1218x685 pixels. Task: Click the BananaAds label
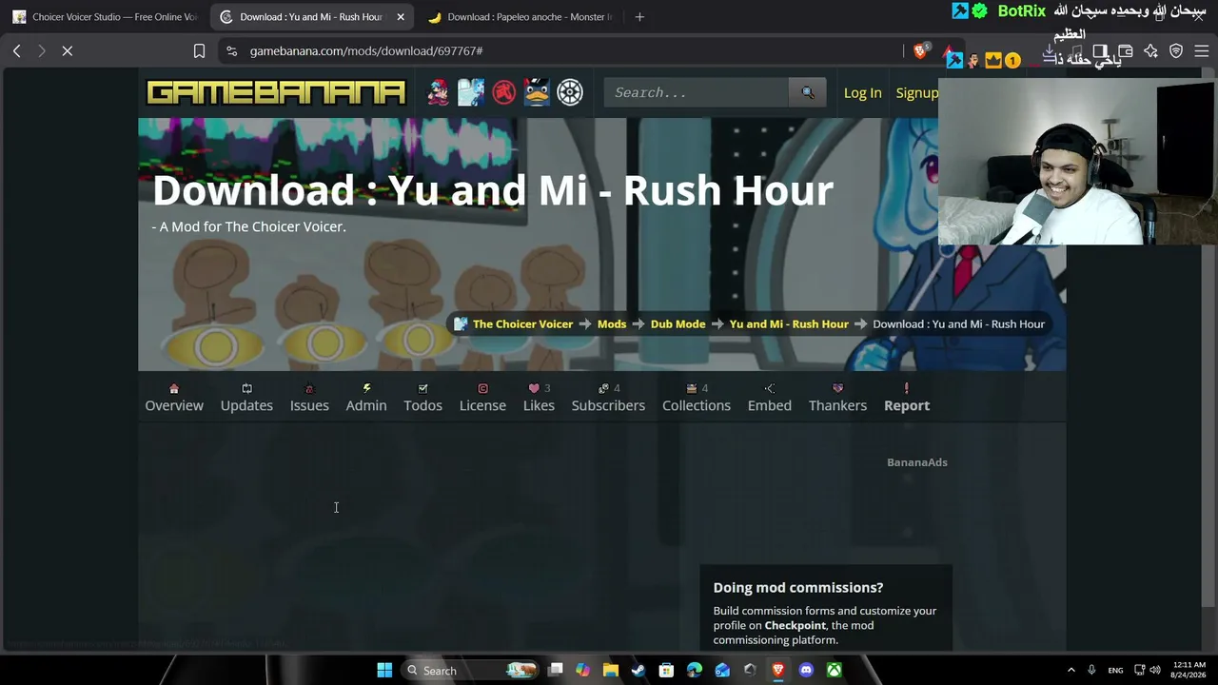[x=917, y=462]
